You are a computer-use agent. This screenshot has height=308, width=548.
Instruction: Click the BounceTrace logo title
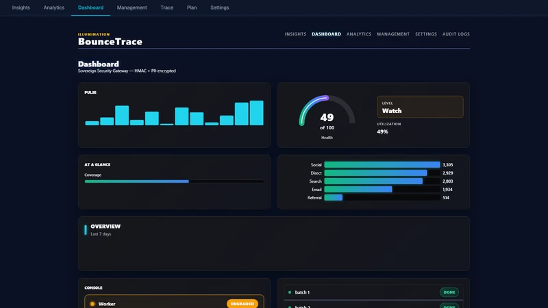click(110, 42)
